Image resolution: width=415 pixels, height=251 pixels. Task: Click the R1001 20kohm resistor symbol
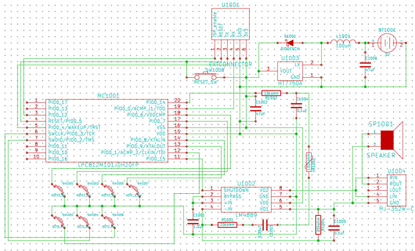(x=228, y=225)
